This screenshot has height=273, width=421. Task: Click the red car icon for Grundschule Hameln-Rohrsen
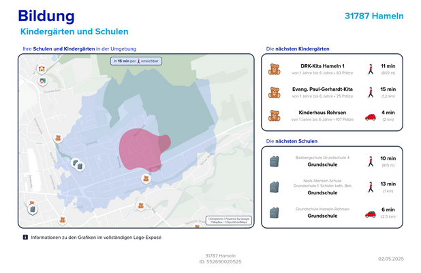point(371,213)
